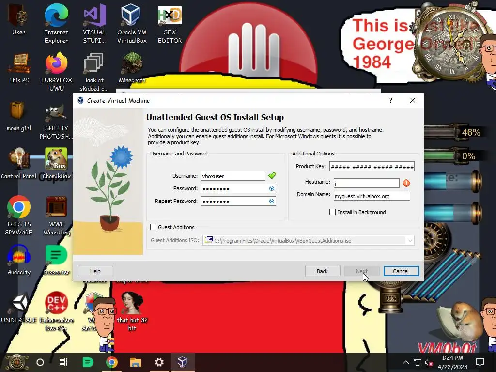Show Repeat Password field characters

[x=271, y=201]
